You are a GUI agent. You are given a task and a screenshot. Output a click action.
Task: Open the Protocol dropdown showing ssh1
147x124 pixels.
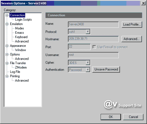click(x=88, y=32)
